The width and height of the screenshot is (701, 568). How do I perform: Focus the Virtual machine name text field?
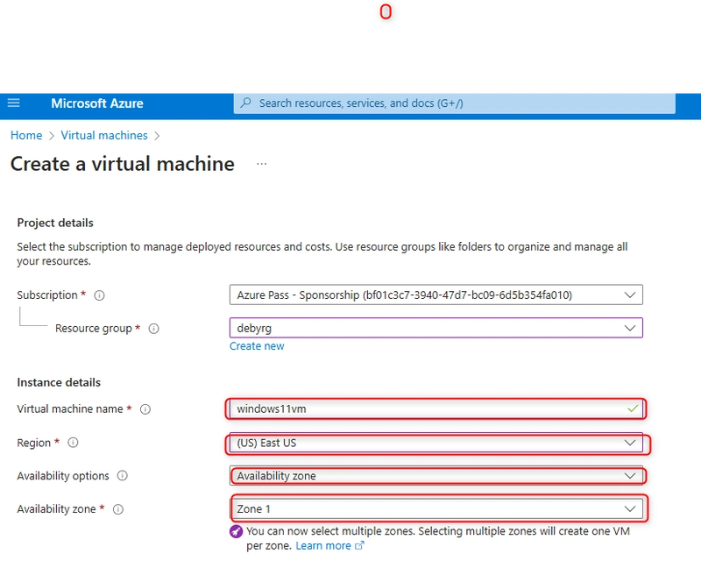point(435,408)
